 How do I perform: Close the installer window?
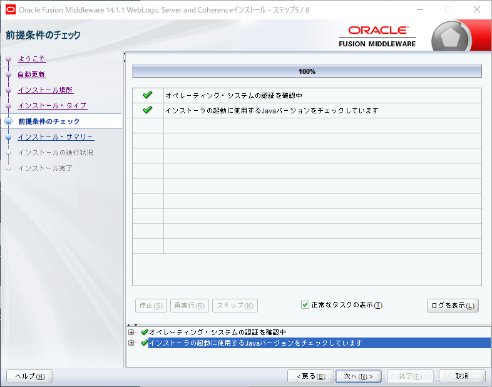point(477,10)
